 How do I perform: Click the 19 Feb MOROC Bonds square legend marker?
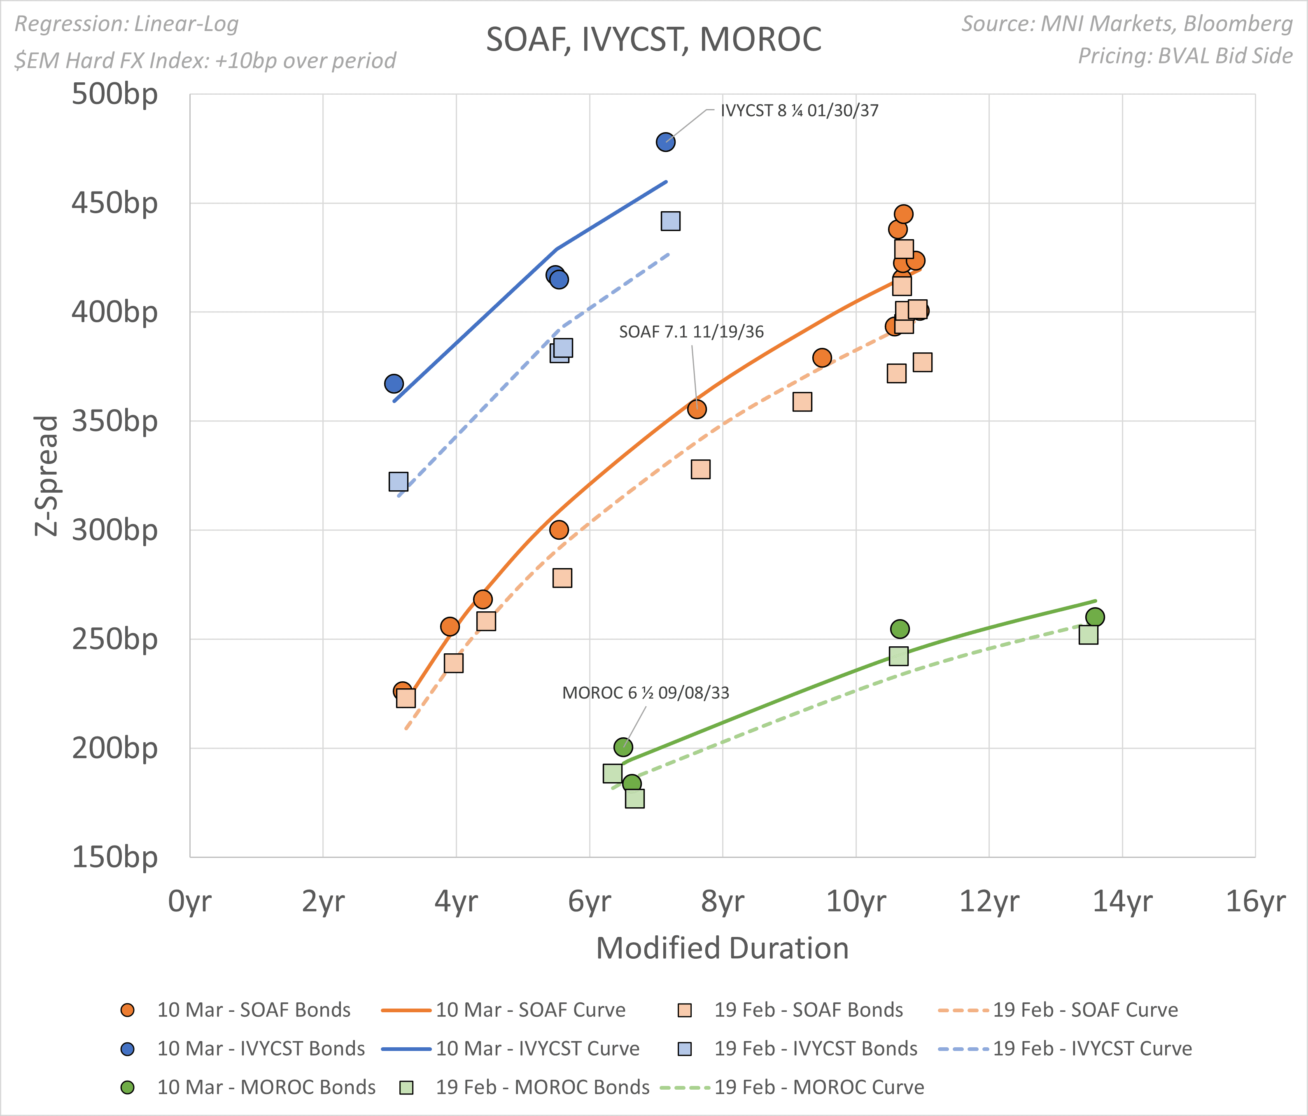tap(406, 1087)
